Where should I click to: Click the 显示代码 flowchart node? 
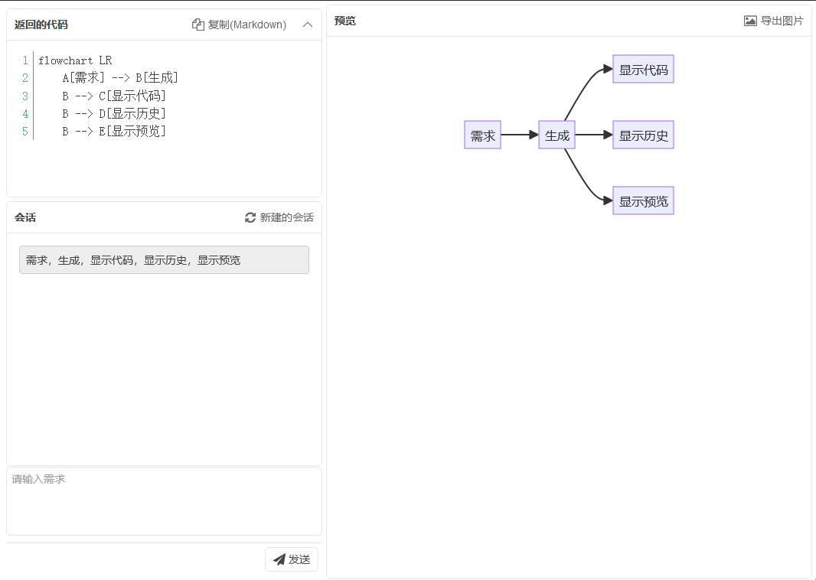pyautogui.click(x=643, y=70)
